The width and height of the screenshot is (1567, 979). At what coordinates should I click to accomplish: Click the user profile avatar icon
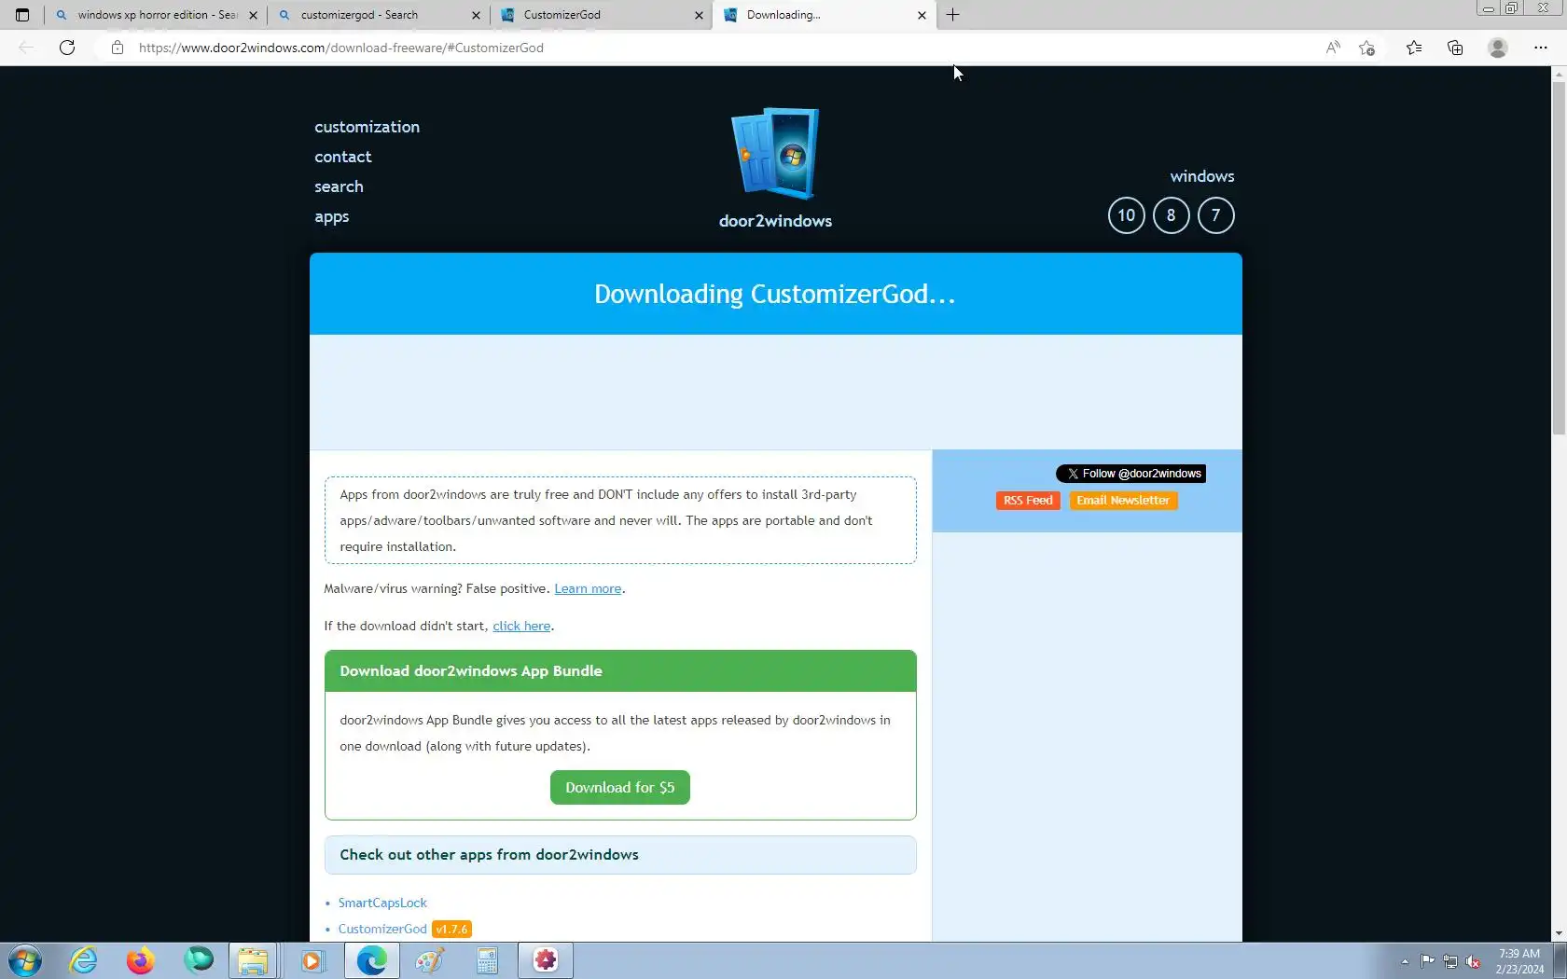[x=1498, y=48]
